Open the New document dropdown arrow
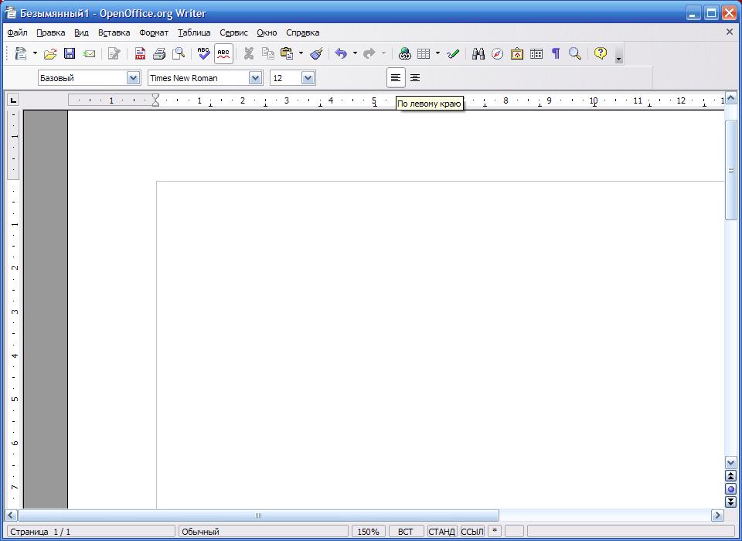The image size is (742, 541). pos(35,53)
